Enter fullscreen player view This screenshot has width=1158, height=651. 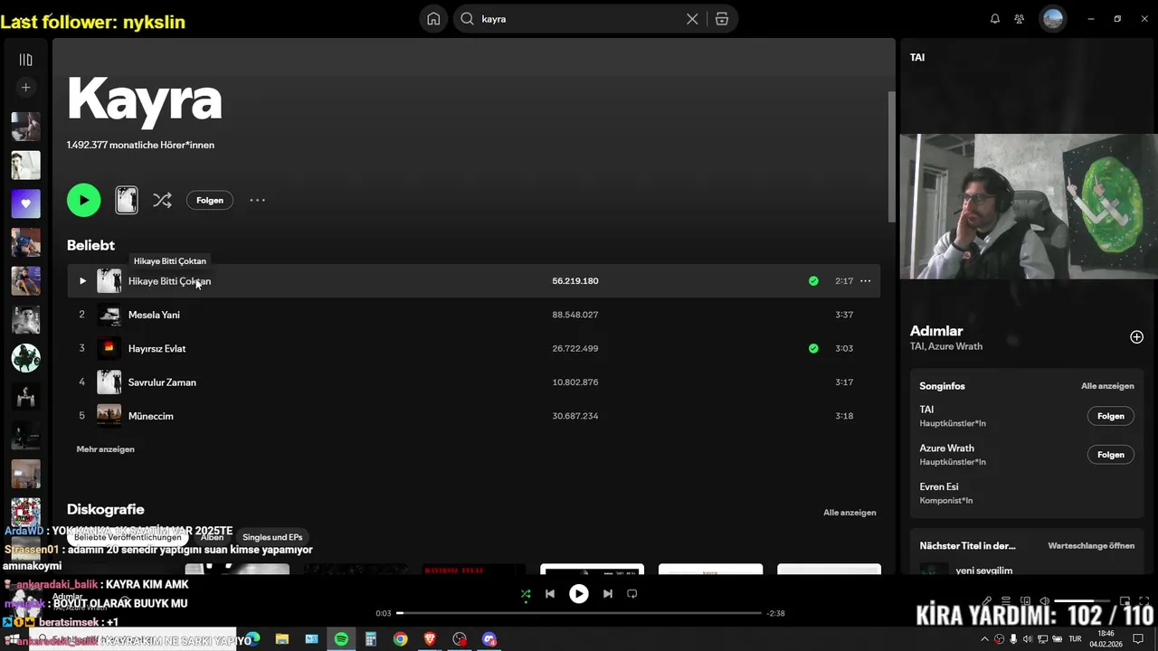(x=1144, y=601)
